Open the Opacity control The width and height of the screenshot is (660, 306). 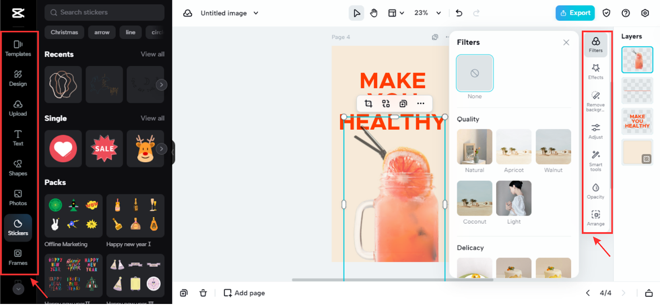click(x=596, y=191)
